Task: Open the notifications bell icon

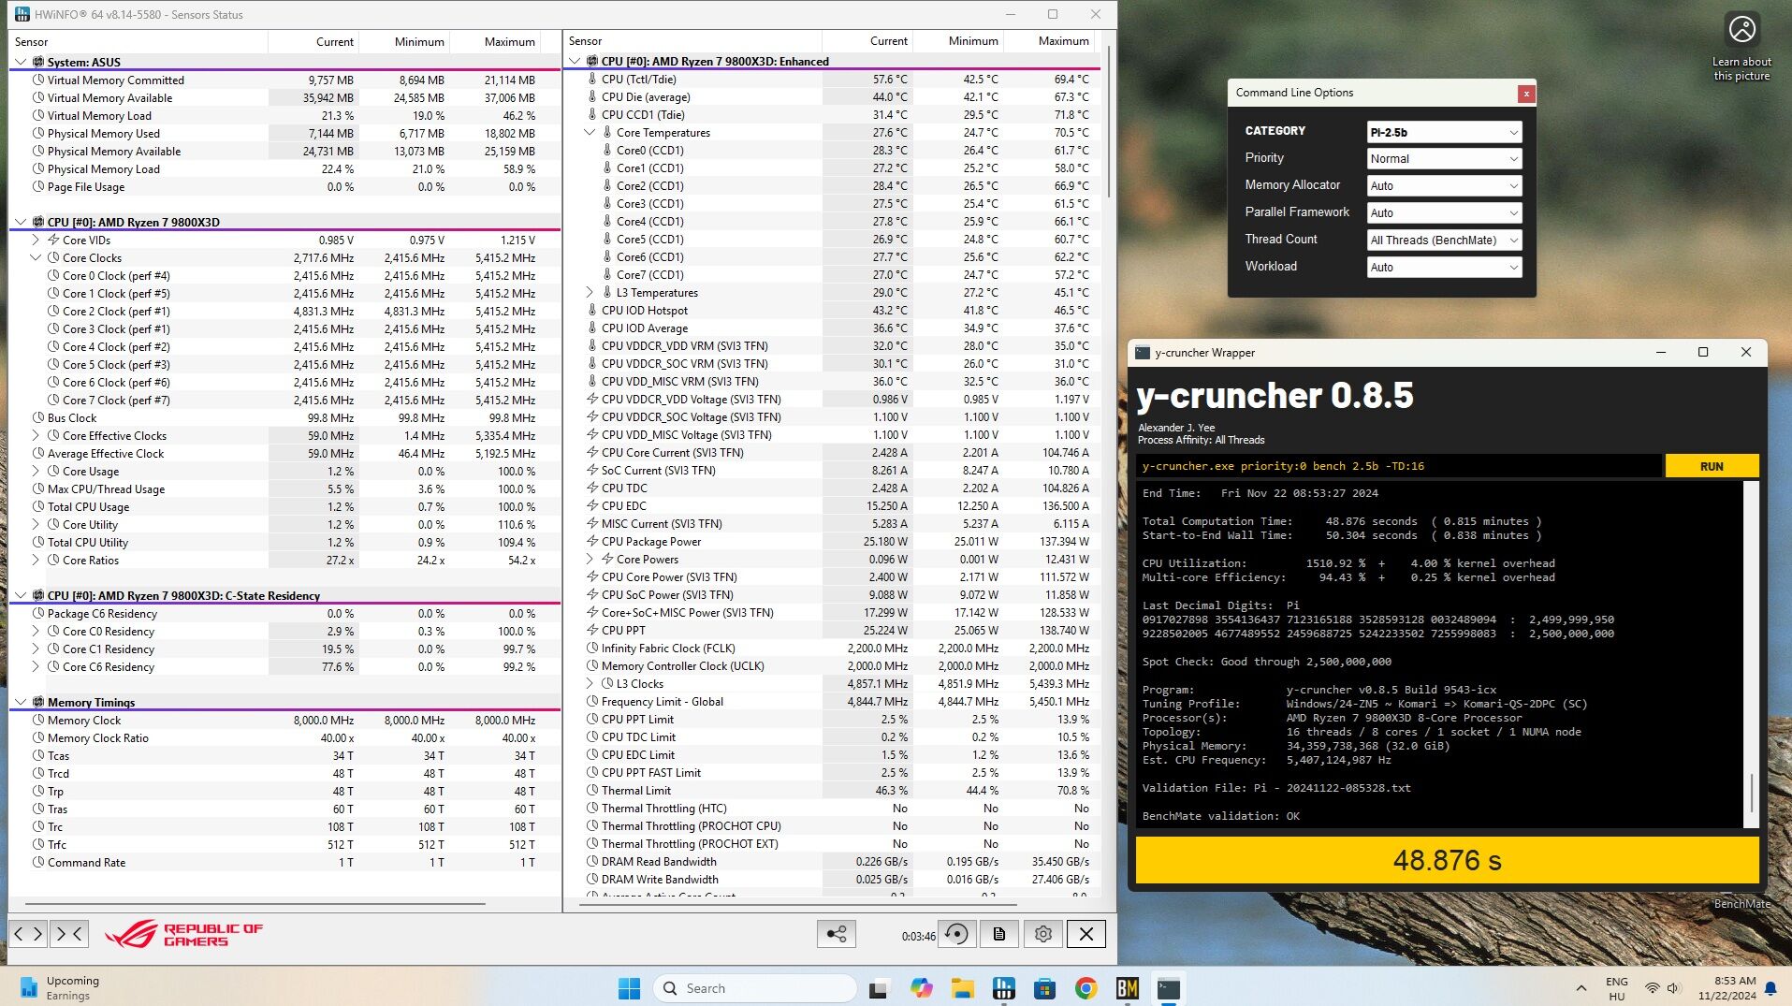Action: point(1770,988)
